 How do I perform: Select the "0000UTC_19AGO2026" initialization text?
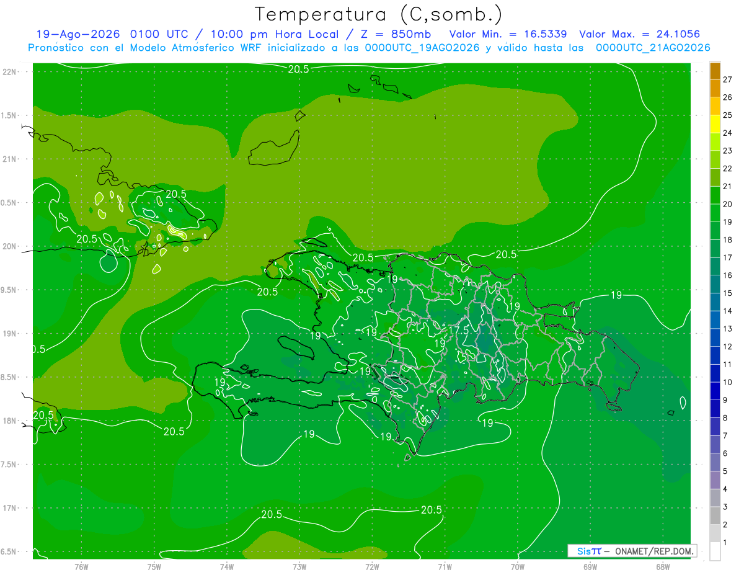click(x=422, y=48)
